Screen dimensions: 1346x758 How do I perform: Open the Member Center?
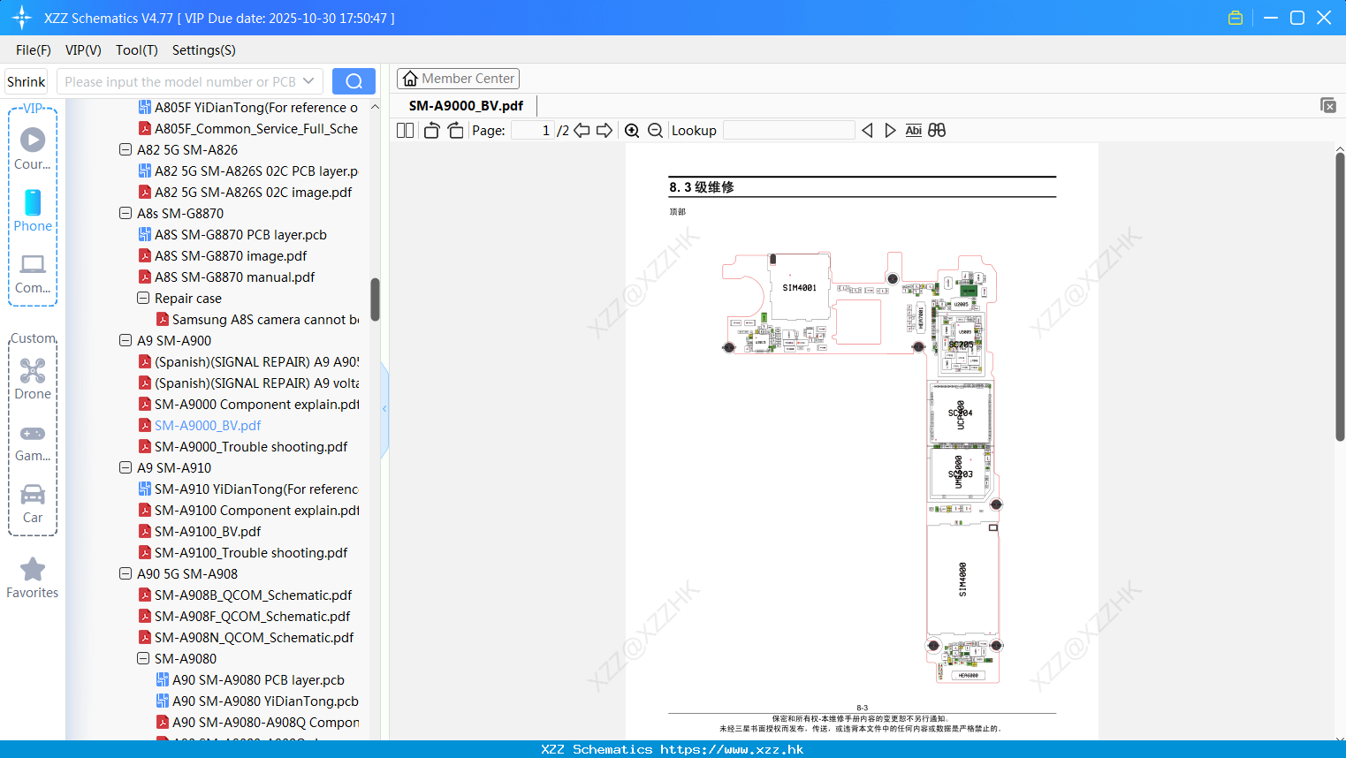458,79
